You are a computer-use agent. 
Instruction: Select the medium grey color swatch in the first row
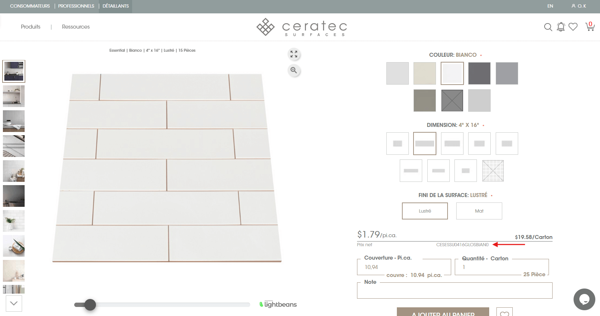point(507,73)
